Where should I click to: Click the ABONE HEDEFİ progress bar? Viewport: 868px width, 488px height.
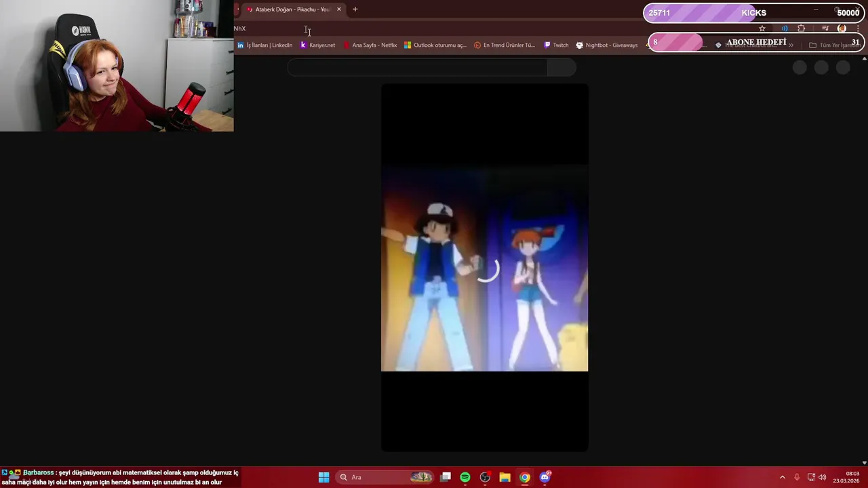755,42
